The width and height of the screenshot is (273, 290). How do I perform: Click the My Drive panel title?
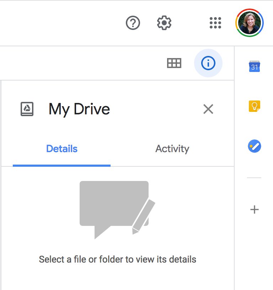(79, 109)
